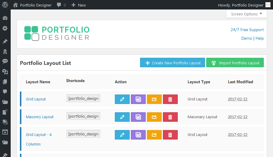Viewport: 273px width, 157px height.
Task: Click the Layout Type column header
Action: [x=199, y=82]
